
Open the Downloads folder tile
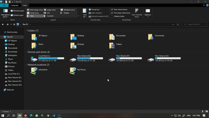[156, 37]
